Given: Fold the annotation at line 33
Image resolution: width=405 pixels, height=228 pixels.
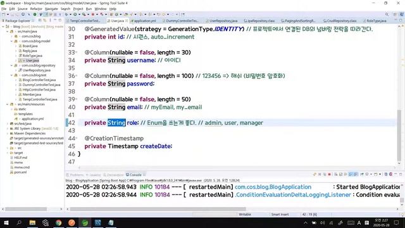Looking at the screenshot, I should (x=77, y=53).
